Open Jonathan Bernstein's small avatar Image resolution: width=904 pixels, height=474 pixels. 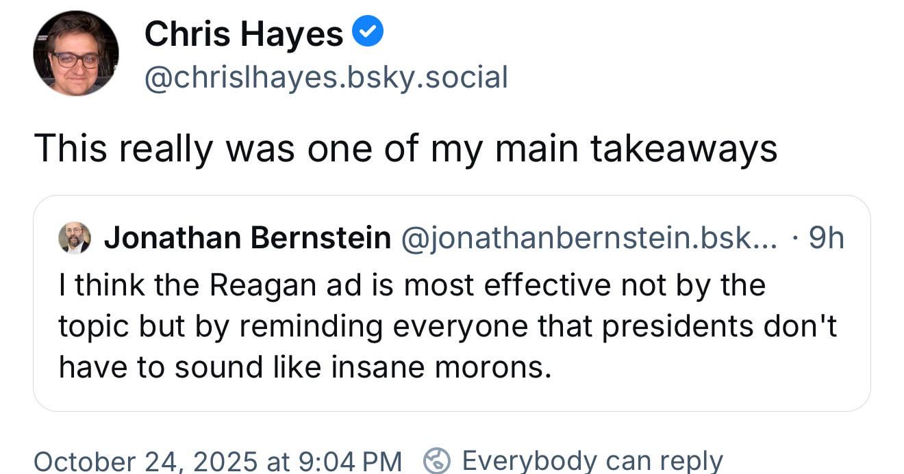pos(74,238)
